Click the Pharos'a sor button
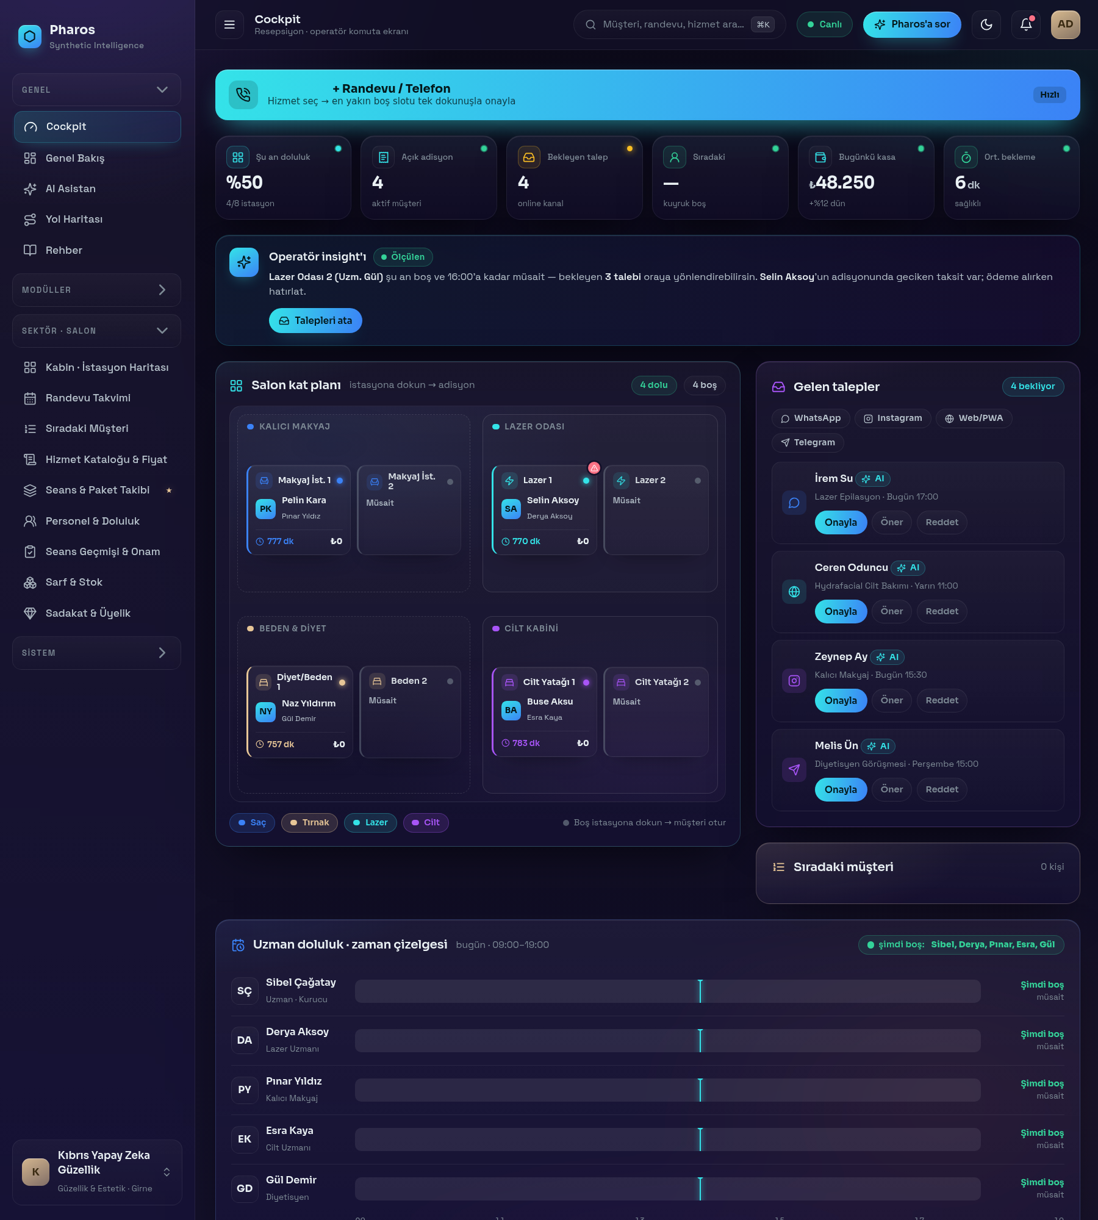 (912, 24)
